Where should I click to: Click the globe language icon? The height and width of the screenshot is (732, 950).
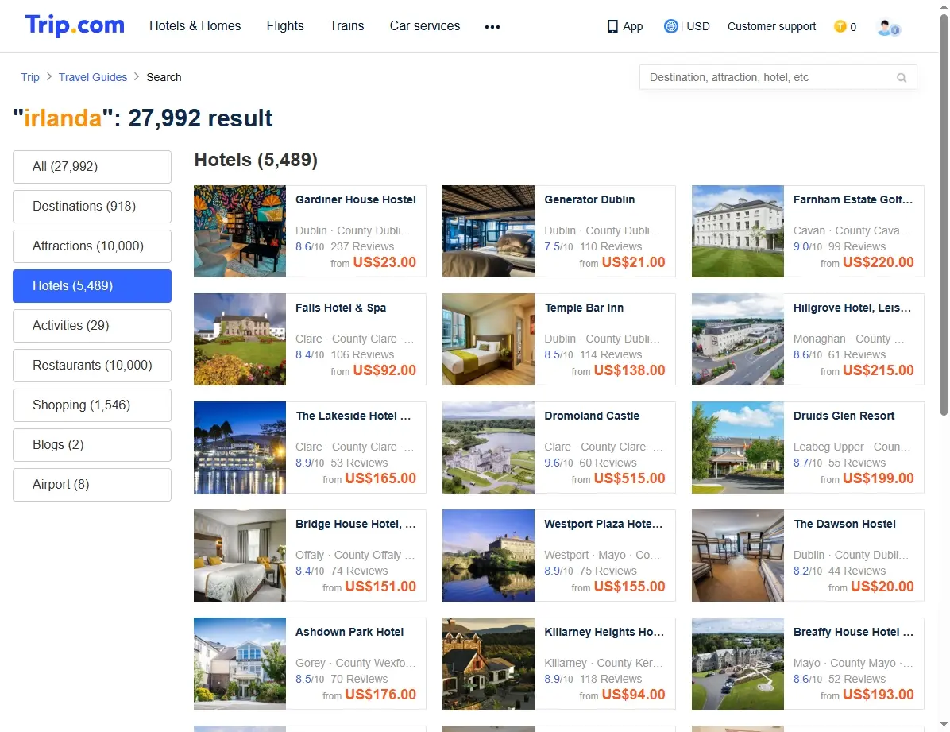[x=670, y=26]
